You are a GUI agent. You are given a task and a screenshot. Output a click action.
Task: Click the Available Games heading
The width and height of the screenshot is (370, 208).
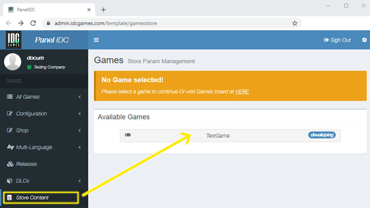(x=124, y=117)
